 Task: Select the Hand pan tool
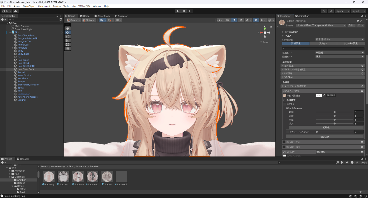(67, 28)
